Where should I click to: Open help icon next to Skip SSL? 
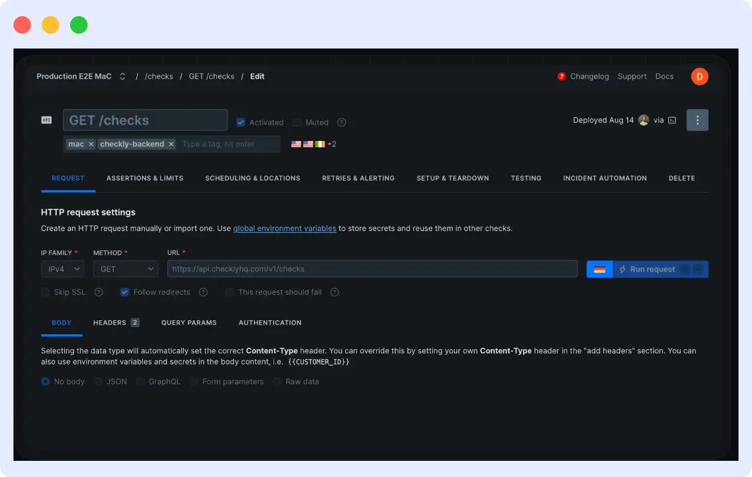point(98,292)
